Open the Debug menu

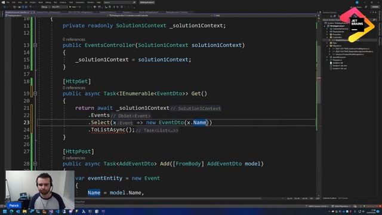tap(48, 2)
